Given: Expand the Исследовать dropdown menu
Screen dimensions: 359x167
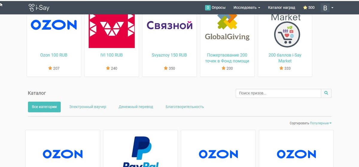Looking at the screenshot, I should pos(247,7).
